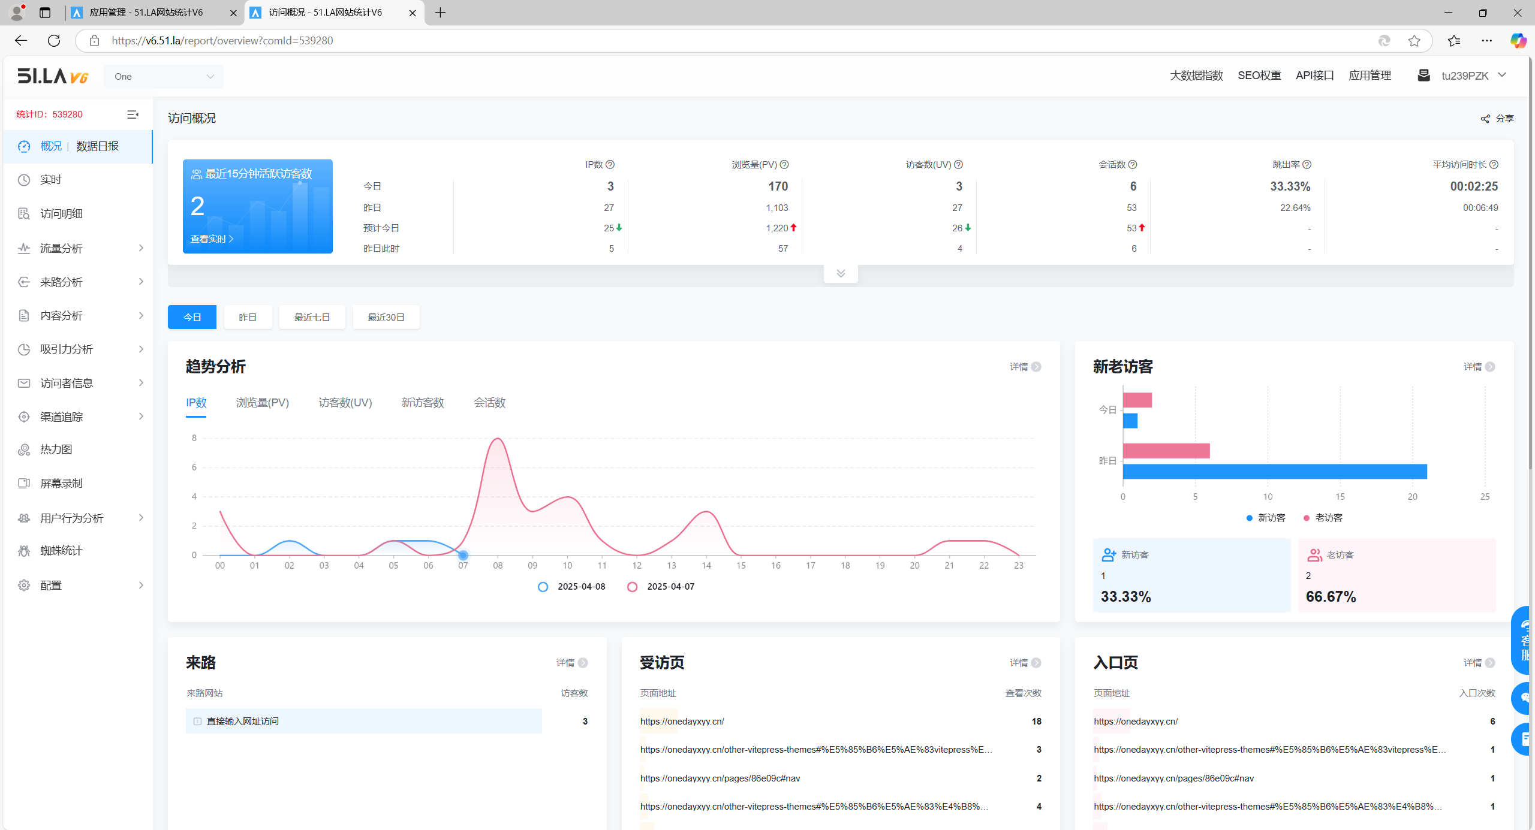Select the 最近30日 date range tab

coord(386,317)
